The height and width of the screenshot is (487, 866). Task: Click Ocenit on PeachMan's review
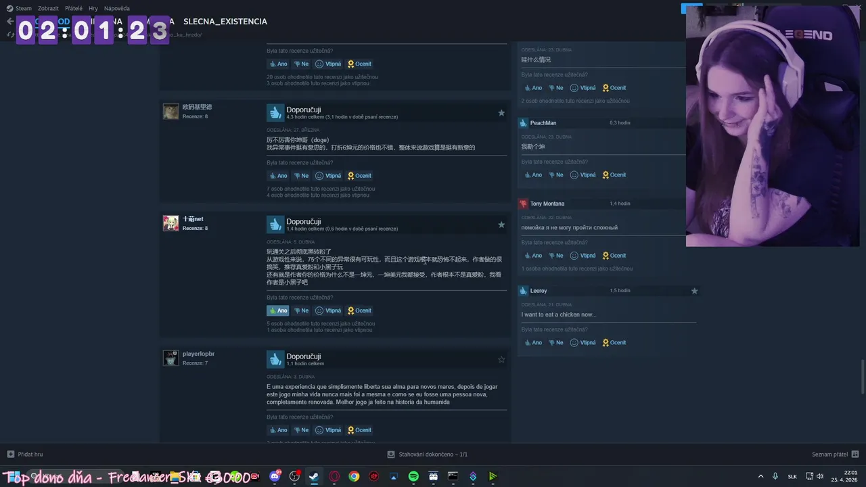point(614,175)
